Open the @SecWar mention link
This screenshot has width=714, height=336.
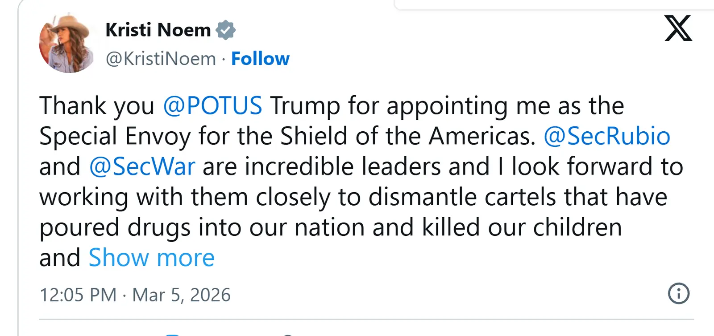(x=142, y=166)
